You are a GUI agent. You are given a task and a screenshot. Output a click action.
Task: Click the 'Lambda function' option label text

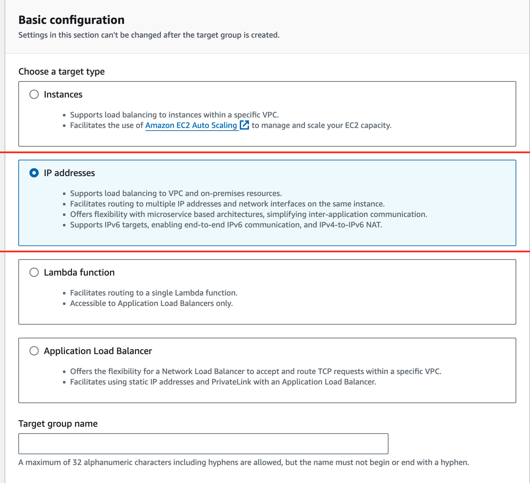point(79,272)
